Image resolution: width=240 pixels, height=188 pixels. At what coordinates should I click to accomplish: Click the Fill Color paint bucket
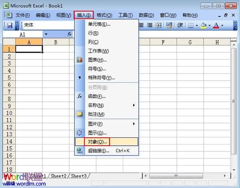click(204, 25)
